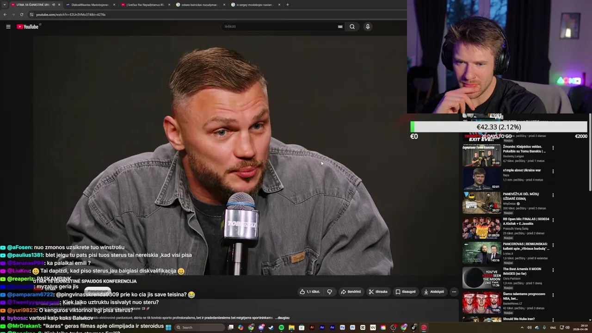Open the three-dot more actions under video
Image resolution: width=592 pixels, height=333 pixels.
point(454,292)
